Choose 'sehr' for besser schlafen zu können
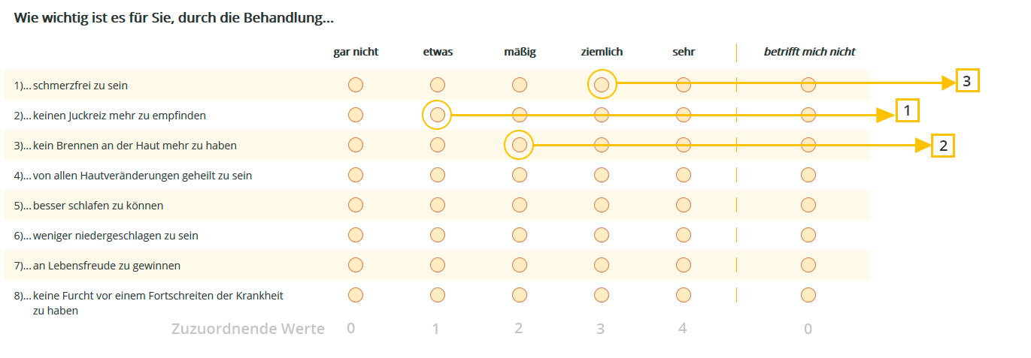The height and width of the screenshot is (358, 1031). click(x=683, y=205)
